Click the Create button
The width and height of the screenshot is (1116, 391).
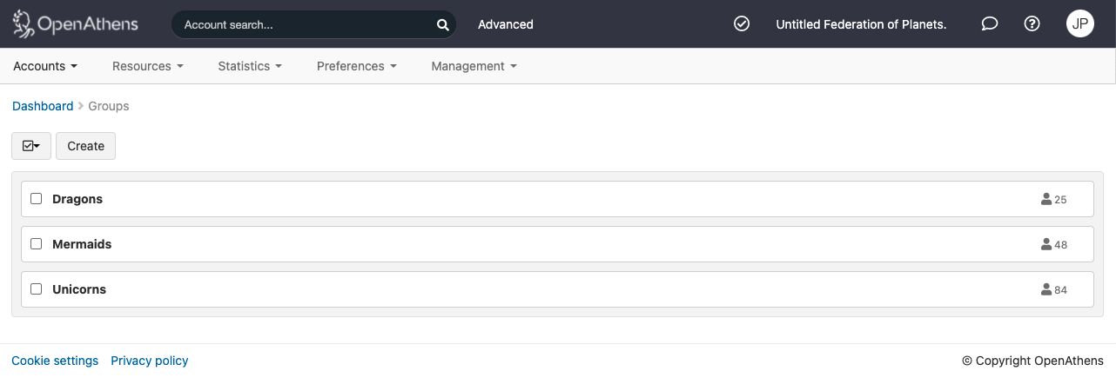[85, 146]
